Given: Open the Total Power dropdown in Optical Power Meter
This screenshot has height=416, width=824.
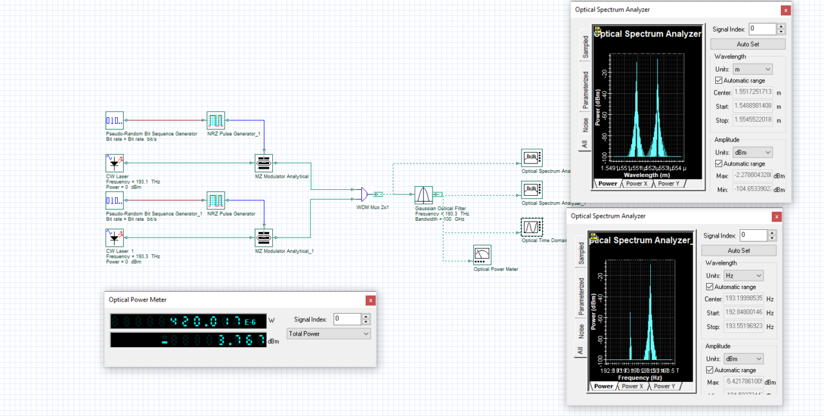Looking at the screenshot, I should coord(328,334).
